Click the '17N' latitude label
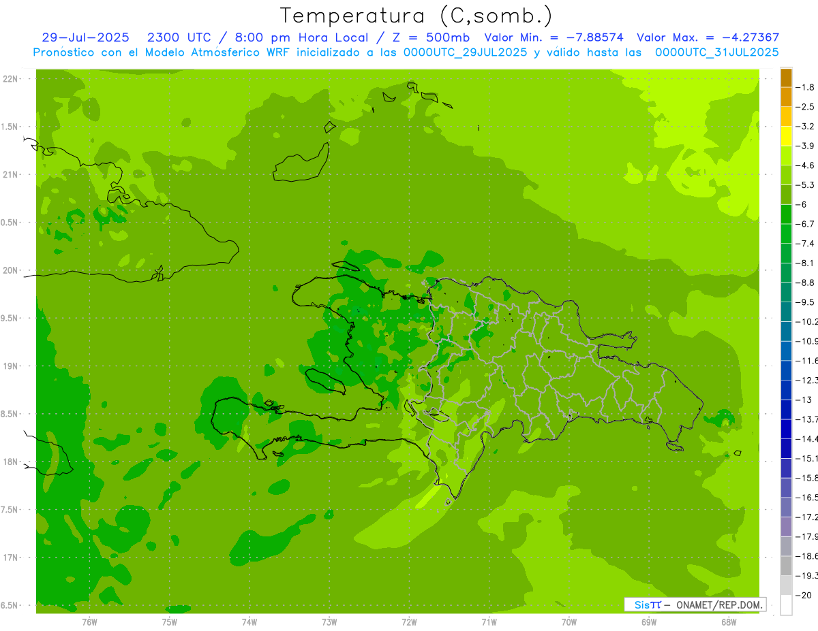 (x=10, y=557)
